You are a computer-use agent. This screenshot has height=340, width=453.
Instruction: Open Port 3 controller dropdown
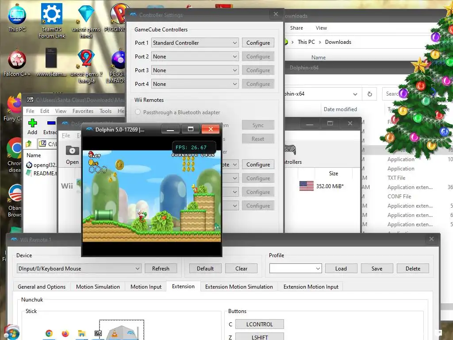click(x=195, y=70)
